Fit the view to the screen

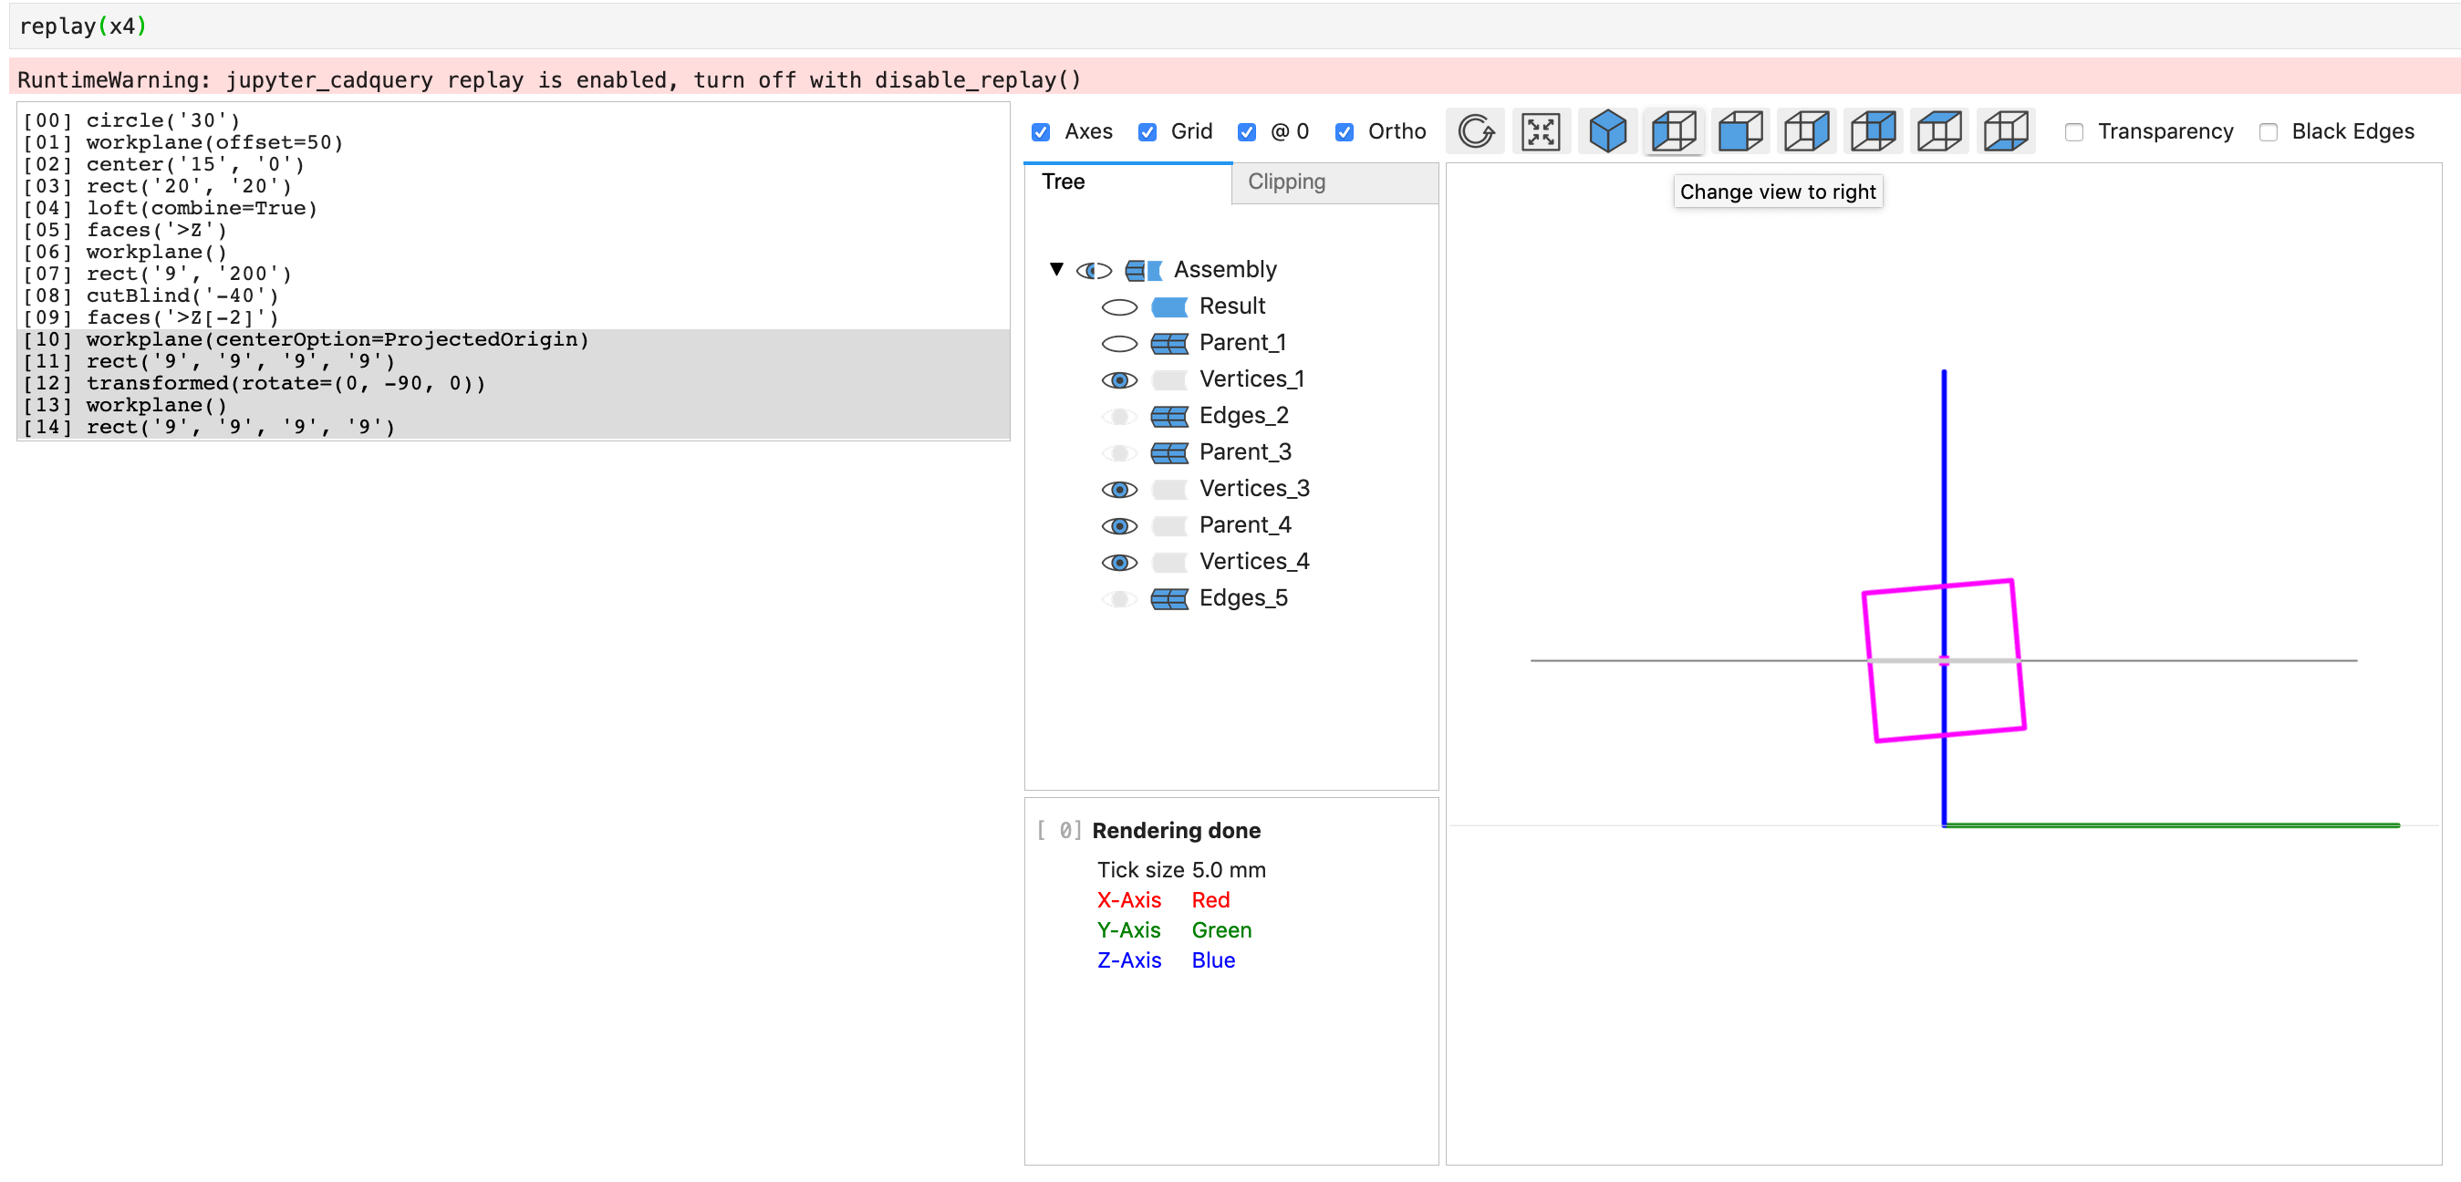(x=1541, y=131)
